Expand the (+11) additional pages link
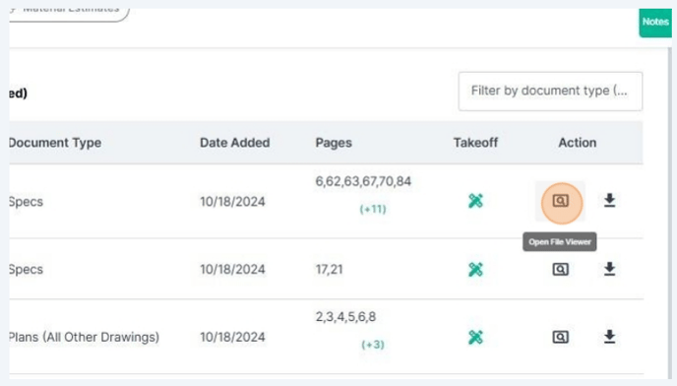677x386 pixels. (373, 209)
